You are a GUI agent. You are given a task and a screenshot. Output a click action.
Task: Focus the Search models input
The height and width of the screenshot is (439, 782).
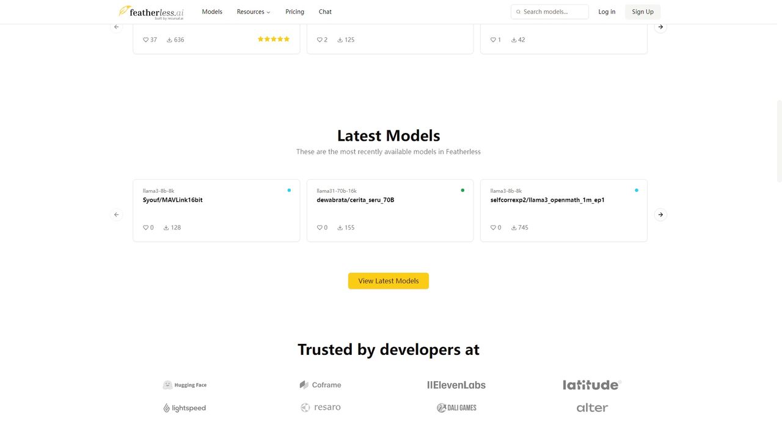pyautogui.click(x=550, y=12)
